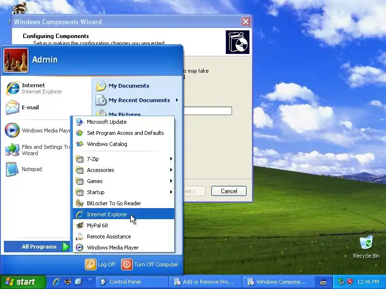Open Microsoft Update
The image size is (386, 289).
124,122
